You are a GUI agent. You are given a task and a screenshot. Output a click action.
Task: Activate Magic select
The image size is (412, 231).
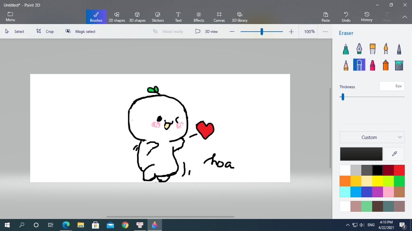[x=80, y=31]
